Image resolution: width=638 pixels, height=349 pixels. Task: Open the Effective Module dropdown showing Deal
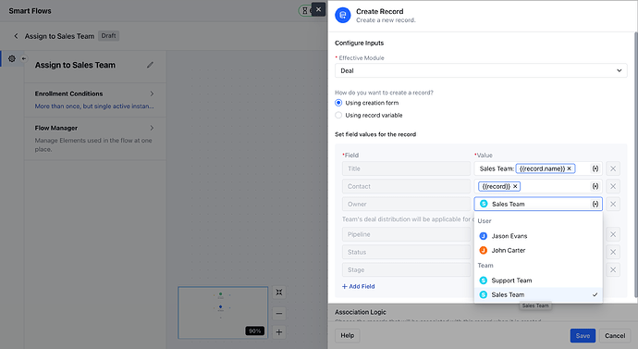point(481,70)
